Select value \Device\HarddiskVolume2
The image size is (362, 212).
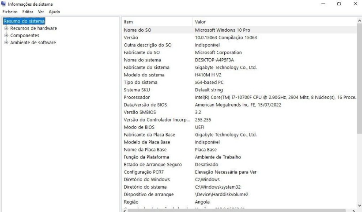tap(222, 194)
